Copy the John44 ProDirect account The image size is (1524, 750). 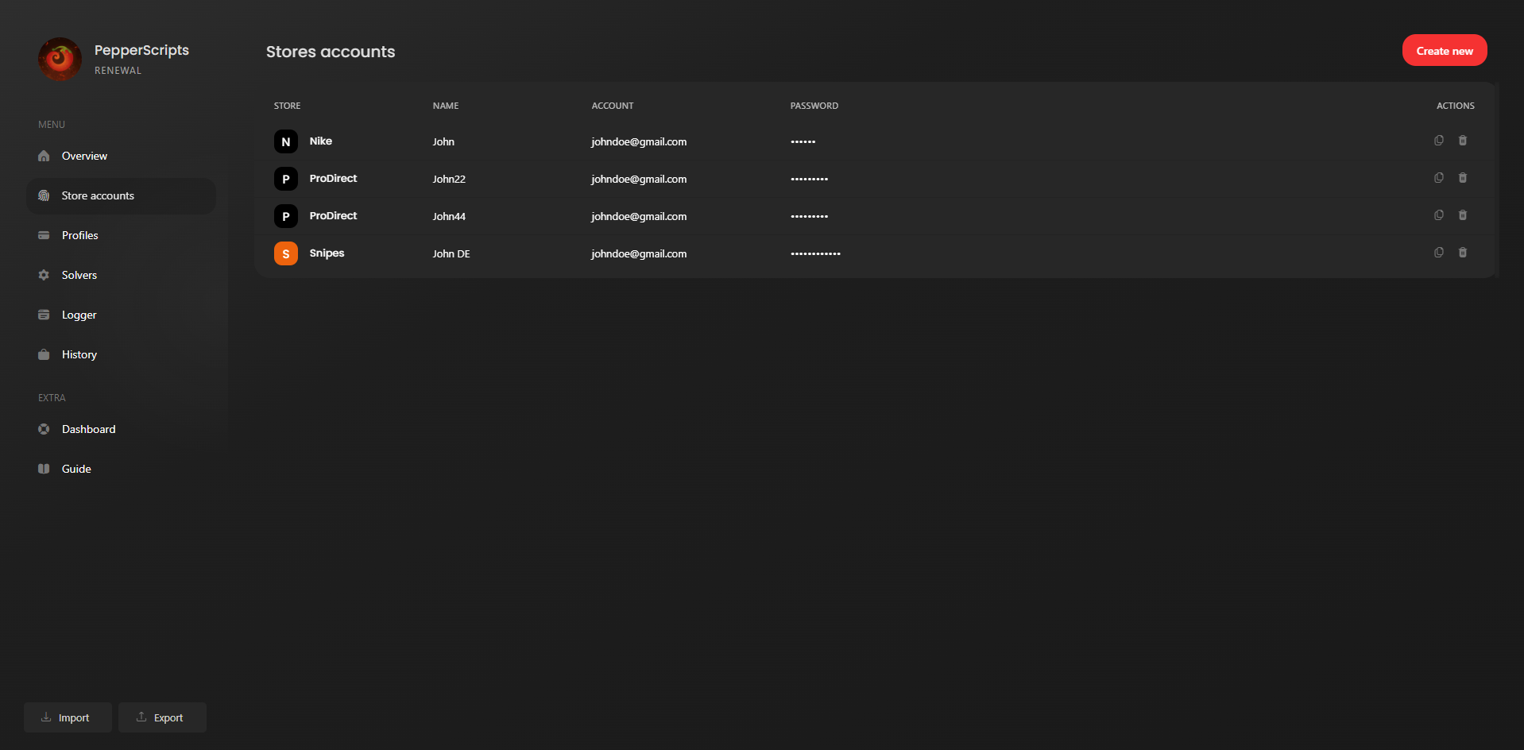point(1438,215)
